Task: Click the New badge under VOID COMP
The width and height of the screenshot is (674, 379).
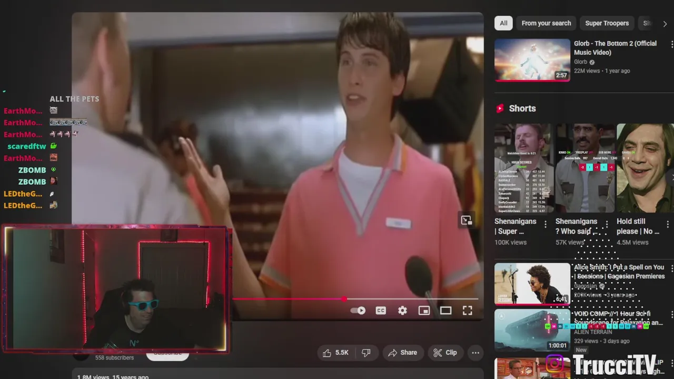Action: 581,350
